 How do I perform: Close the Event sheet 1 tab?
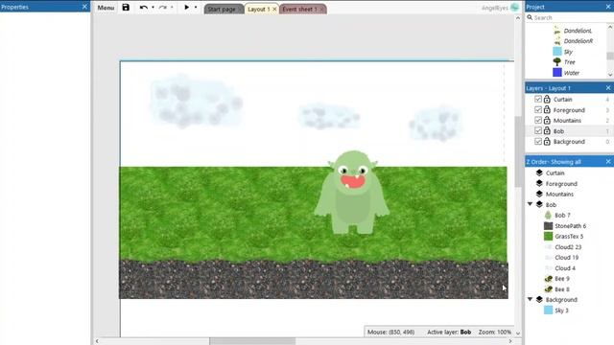[x=322, y=9]
